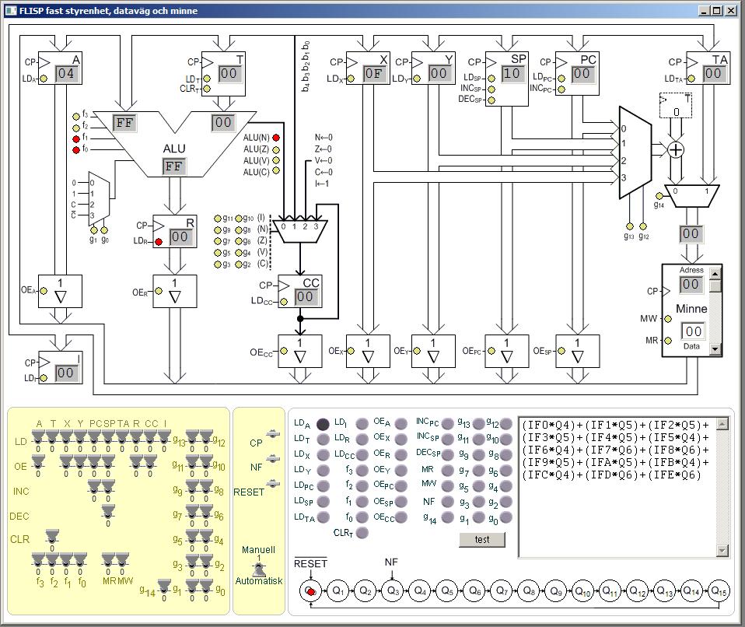Click the dark LDA lamp in the signal panel
745x627 pixels.
tap(323, 424)
